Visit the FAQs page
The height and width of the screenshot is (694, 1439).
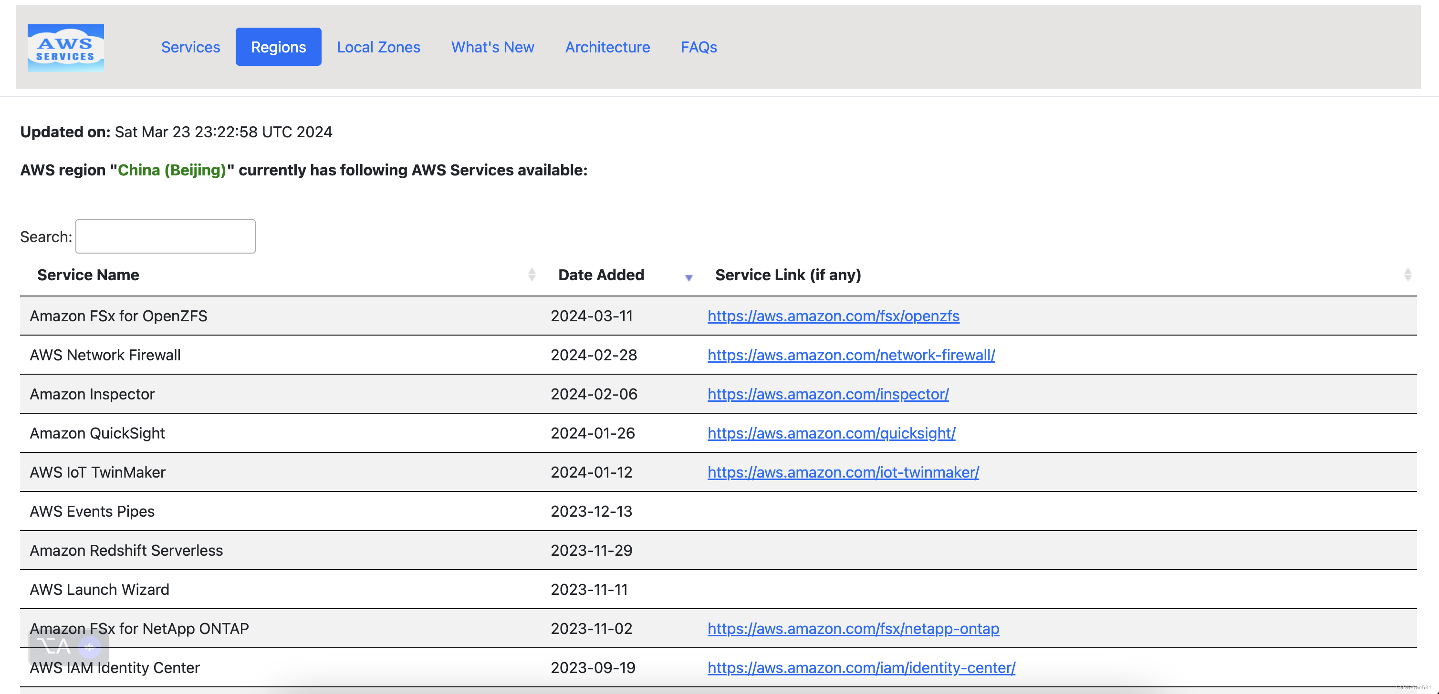click(699, 47)
